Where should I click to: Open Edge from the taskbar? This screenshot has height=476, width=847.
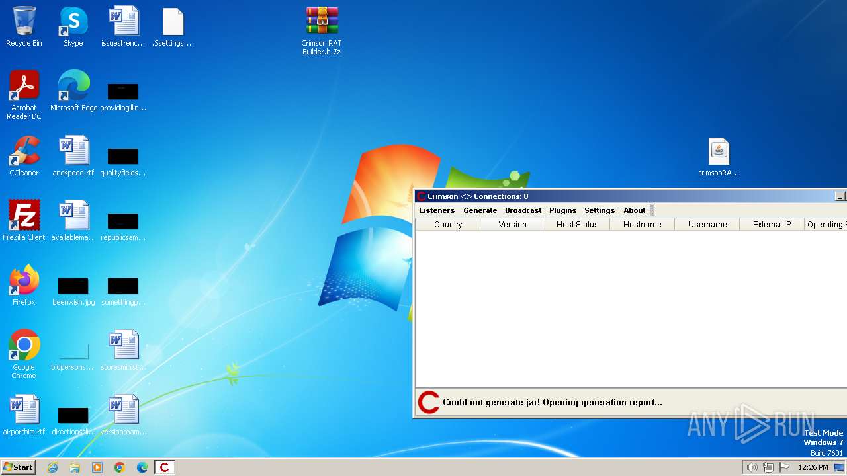[x=142, y=467]
